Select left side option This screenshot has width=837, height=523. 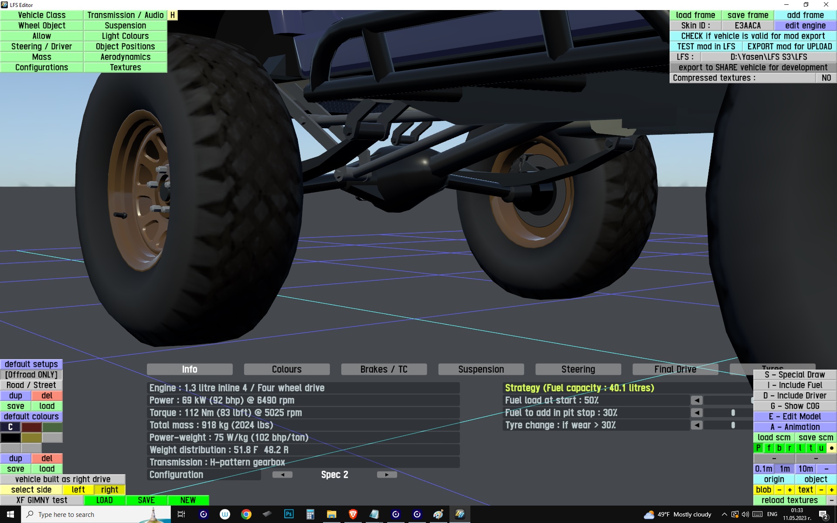pos(78,490)
